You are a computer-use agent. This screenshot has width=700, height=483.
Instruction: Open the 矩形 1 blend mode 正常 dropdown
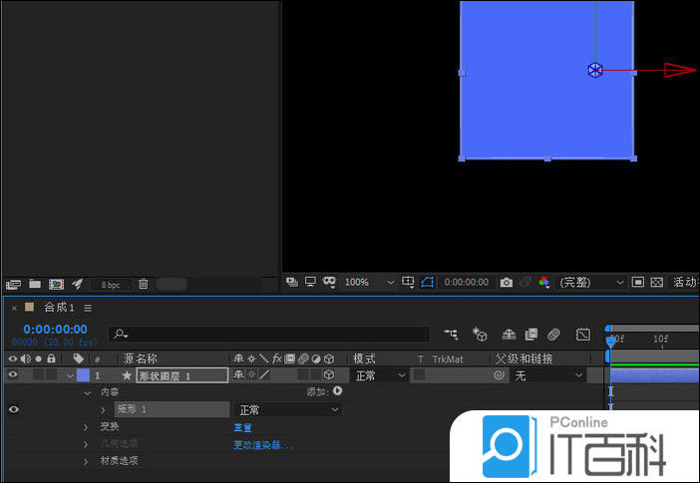pyautogui.click(x=288, y=409)
